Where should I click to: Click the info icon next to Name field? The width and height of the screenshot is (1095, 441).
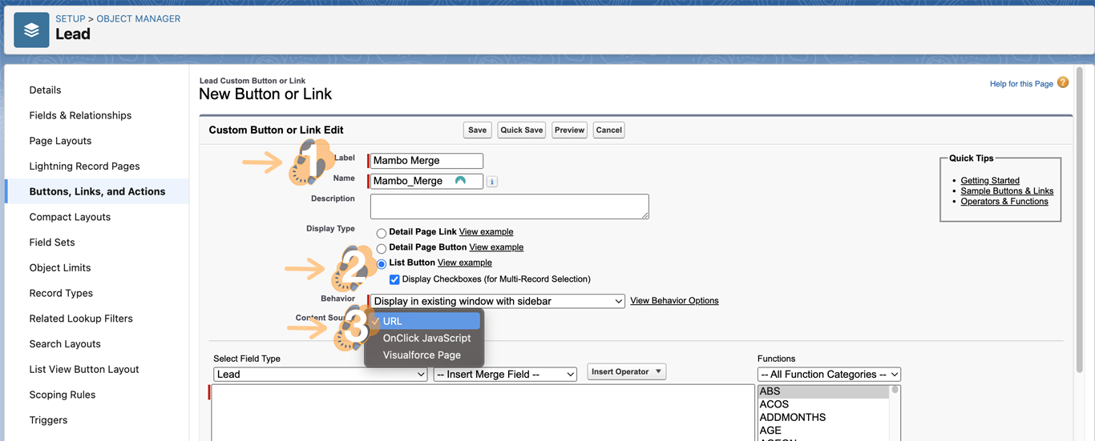(x=492, y=182)
